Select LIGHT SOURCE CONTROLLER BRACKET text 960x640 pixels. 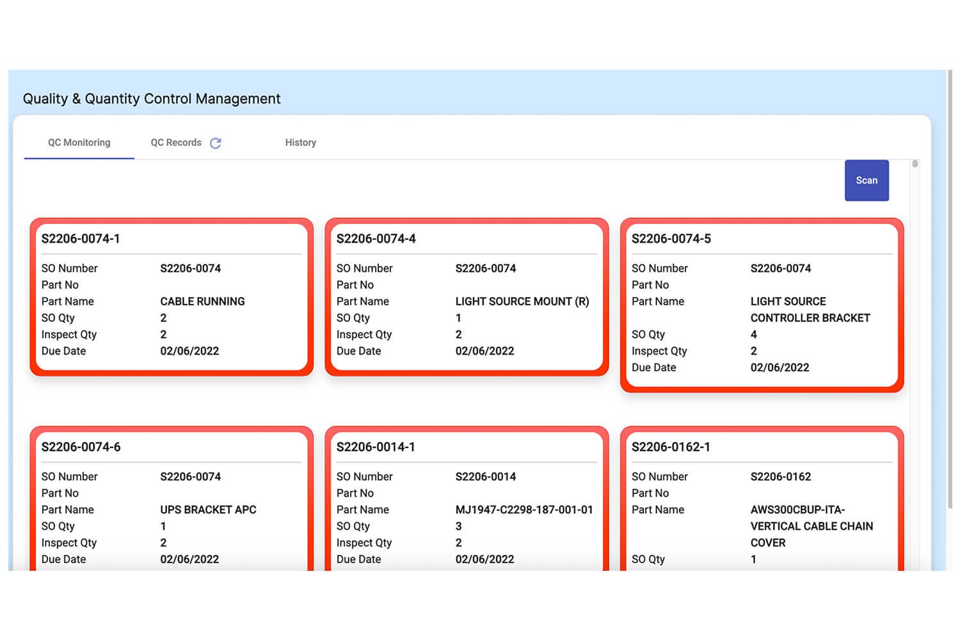coord(810,310)
